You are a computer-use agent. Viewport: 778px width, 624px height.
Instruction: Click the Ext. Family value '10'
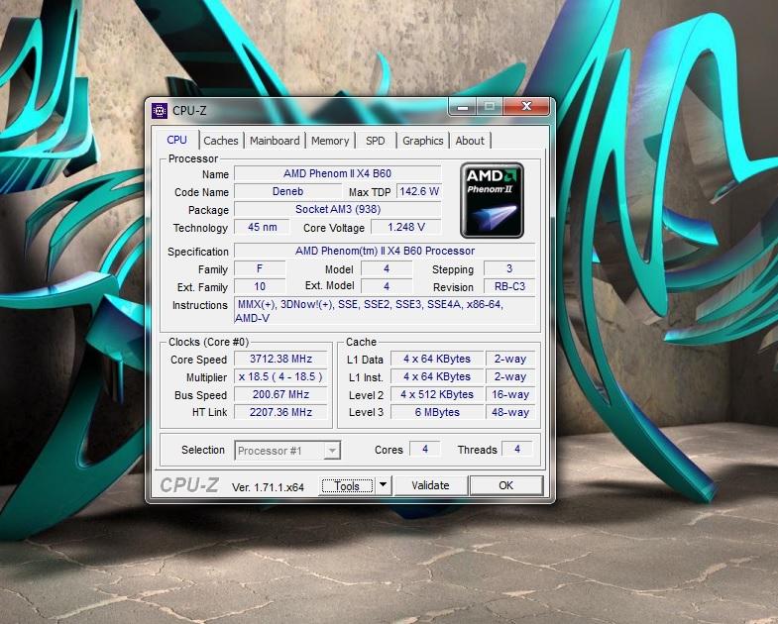coord(260,286)
